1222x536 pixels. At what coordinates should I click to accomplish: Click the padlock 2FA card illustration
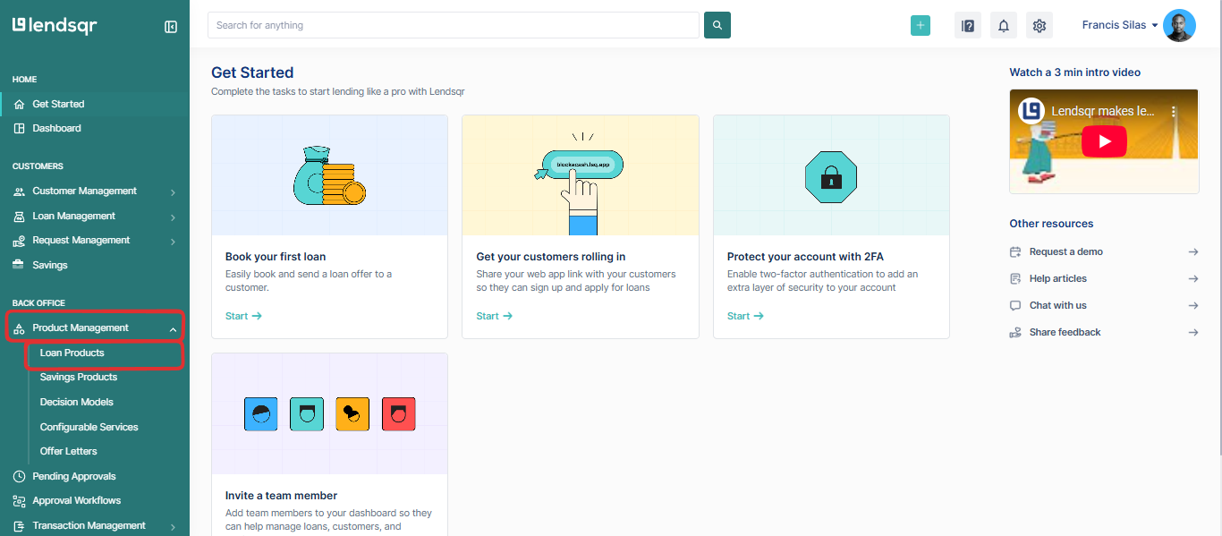click(831, 175)
